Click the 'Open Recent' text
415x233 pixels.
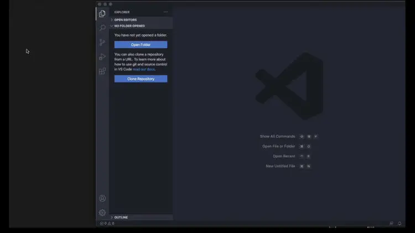284,156
